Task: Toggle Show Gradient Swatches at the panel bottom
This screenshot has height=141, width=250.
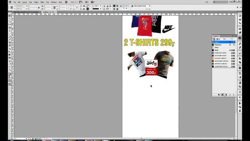Action: point(226,95)
